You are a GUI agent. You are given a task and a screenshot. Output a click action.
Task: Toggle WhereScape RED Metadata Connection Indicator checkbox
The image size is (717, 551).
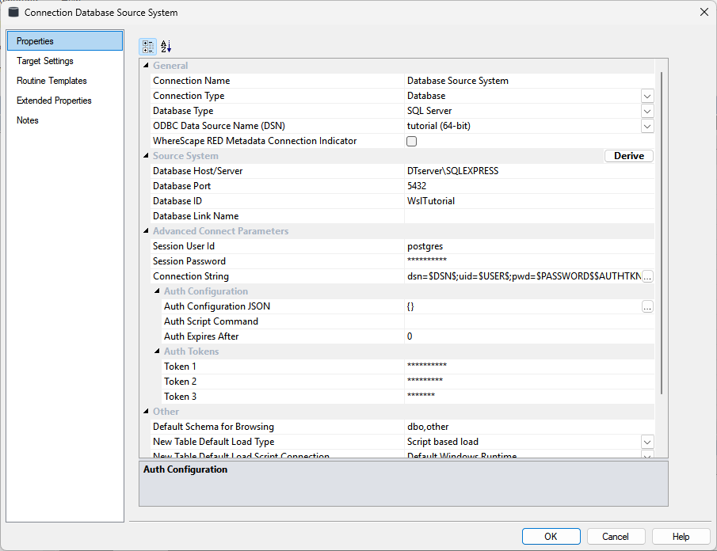pos(411,141)
